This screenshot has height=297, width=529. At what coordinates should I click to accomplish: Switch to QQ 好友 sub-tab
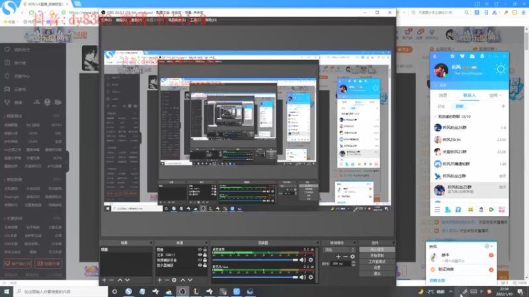click(441, 106)
